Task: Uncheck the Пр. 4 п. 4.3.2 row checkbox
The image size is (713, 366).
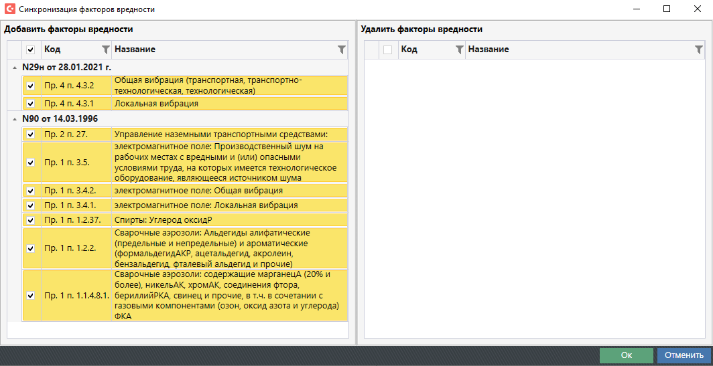Action: click(30, 86)
